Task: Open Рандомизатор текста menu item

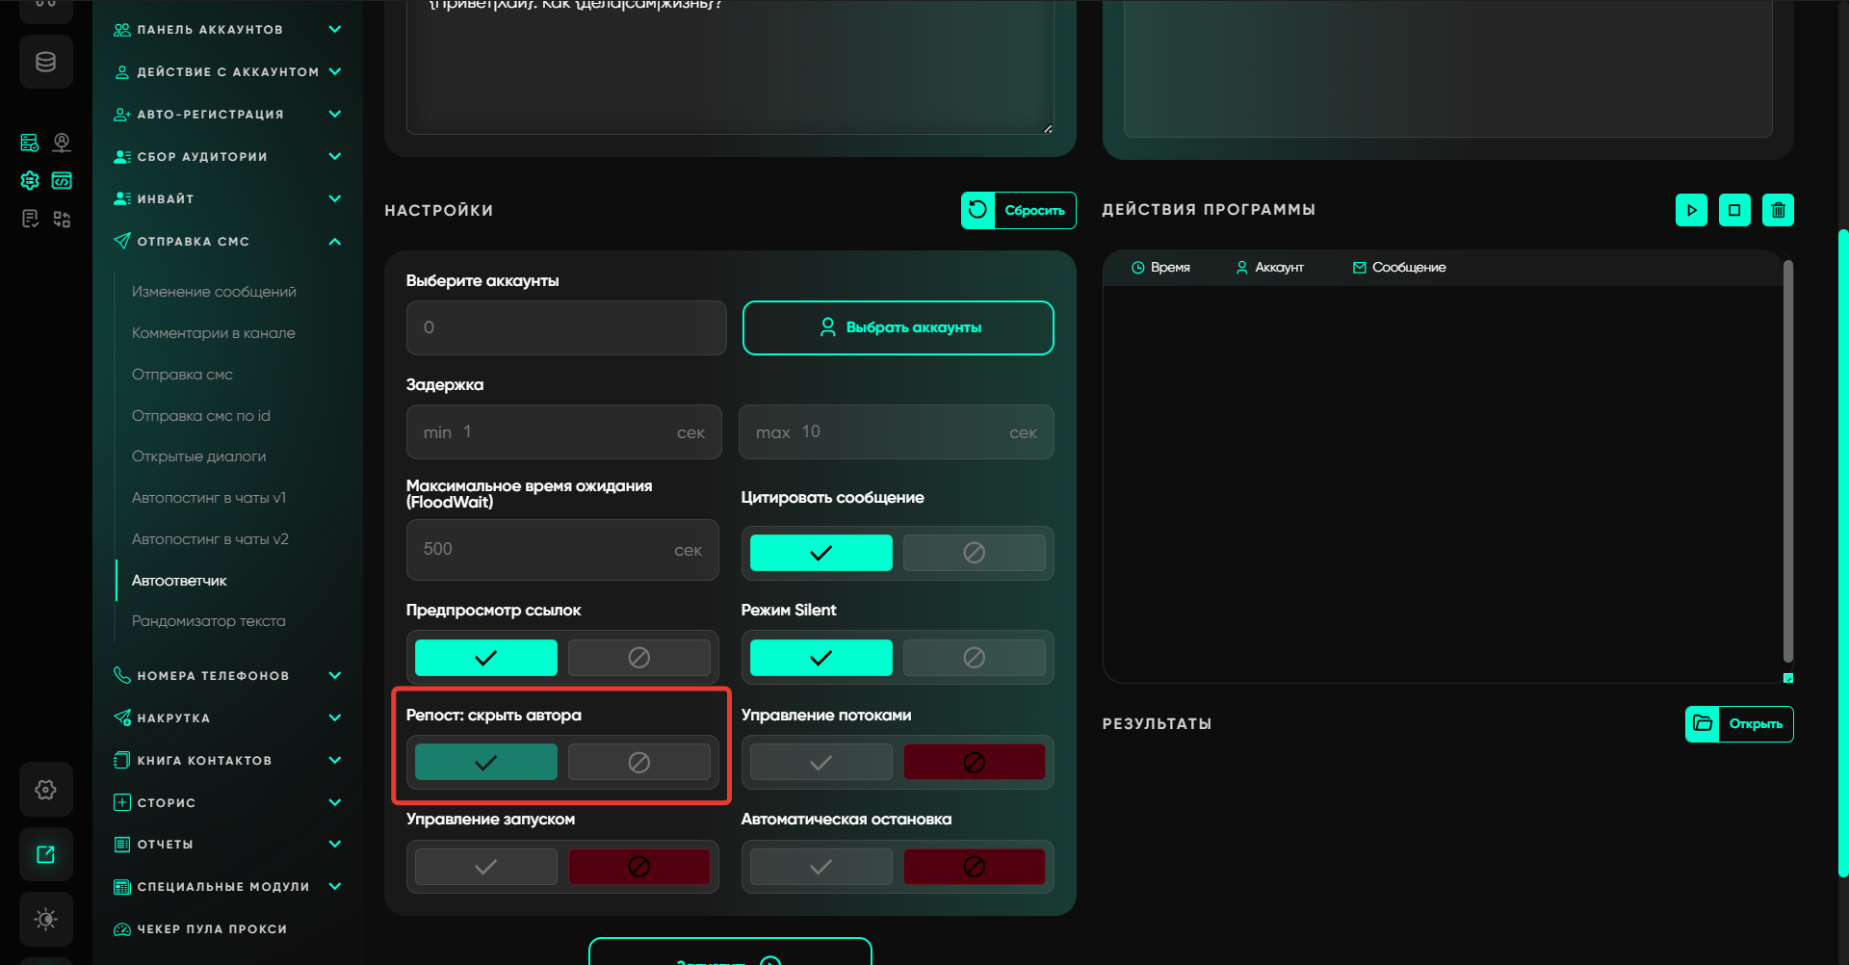Action: 208,621
